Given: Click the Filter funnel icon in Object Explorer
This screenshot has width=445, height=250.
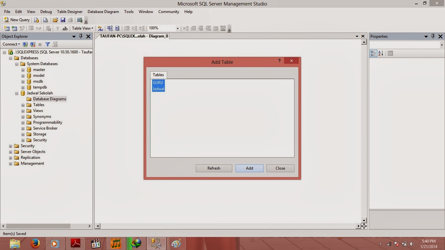Looking at the screenshot, I should (48, 44).
